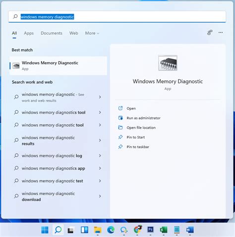
Task: Click the search box with 'windows memory diagnostic'
Action: tap(117, 16)
